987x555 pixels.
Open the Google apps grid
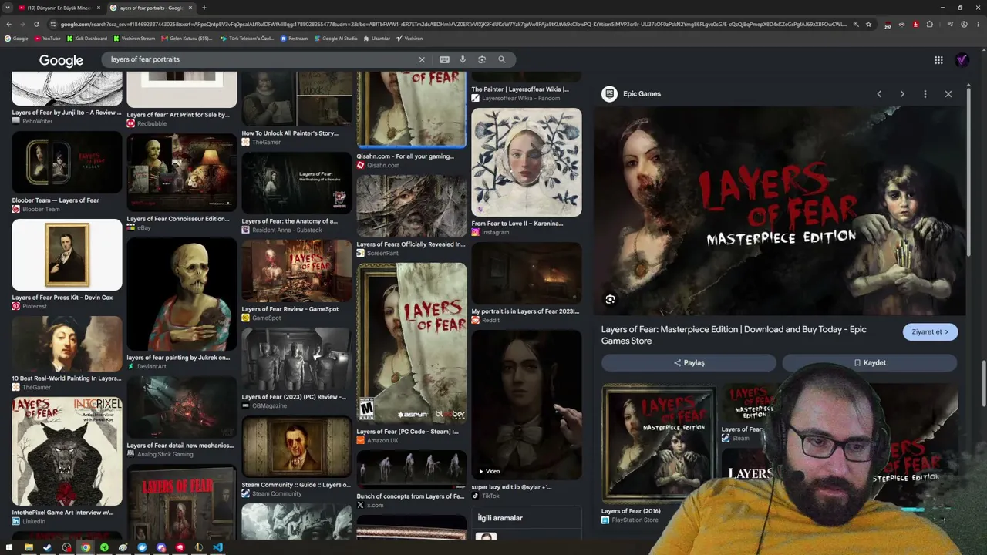pos(938,60)
